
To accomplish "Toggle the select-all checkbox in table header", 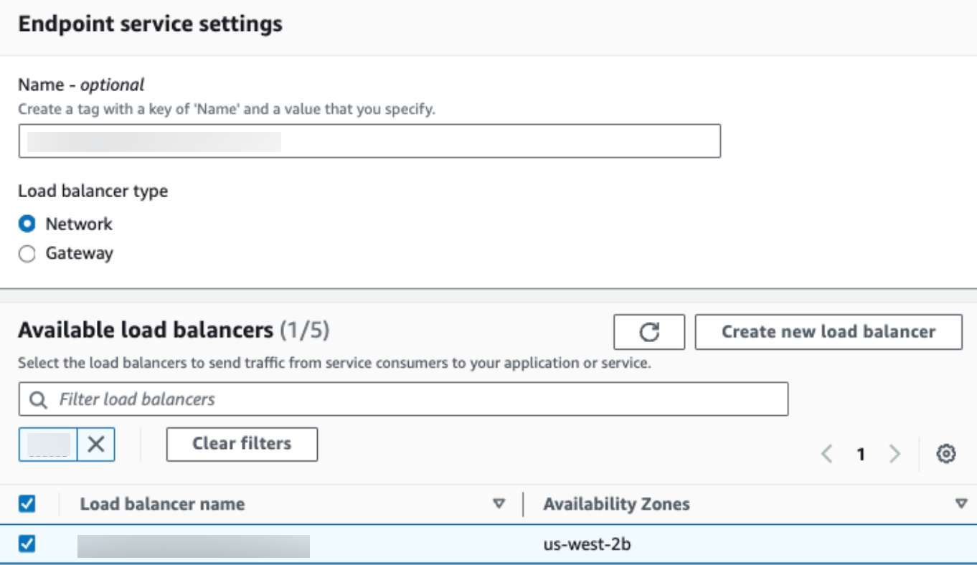I will click(27, 504).
